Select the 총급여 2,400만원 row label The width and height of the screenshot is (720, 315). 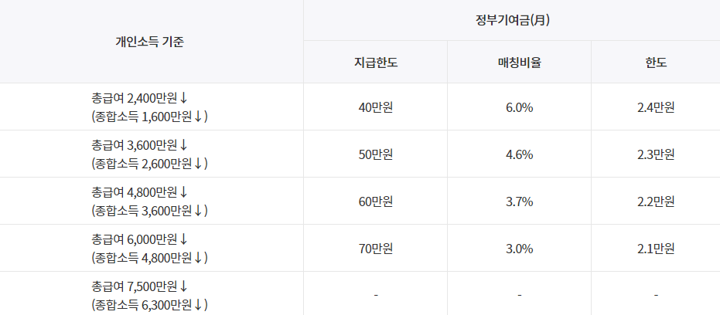(152, 107)
